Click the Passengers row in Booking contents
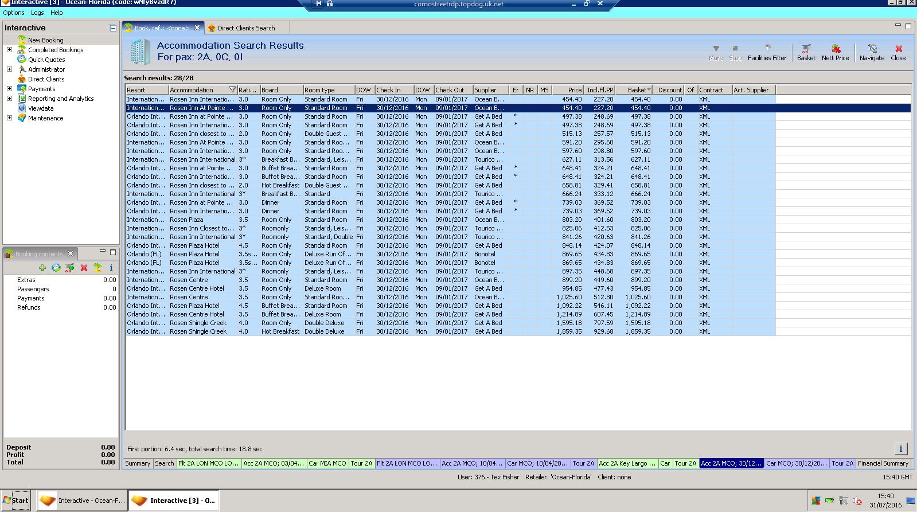The width and height of the screenshot is (917, 512). [x=61, y=289]
